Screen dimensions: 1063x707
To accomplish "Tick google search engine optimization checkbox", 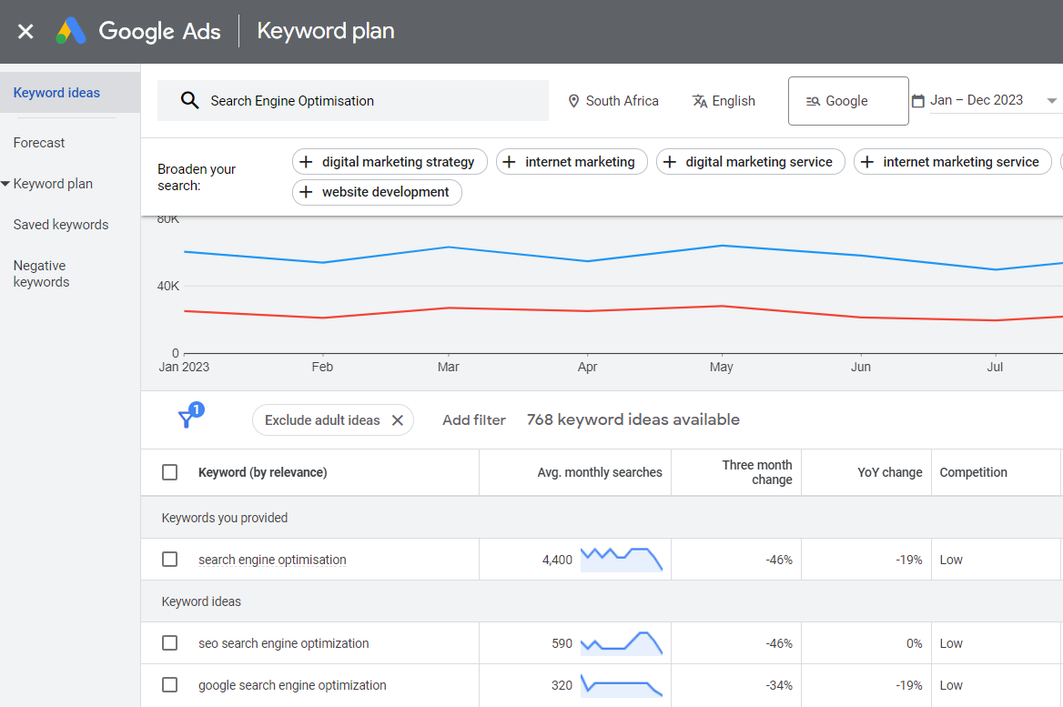I will pos(169,685).
